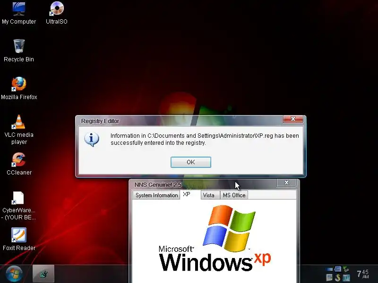
Task: Click the blue info icon in Registry Editor
Action: point(91,139)
